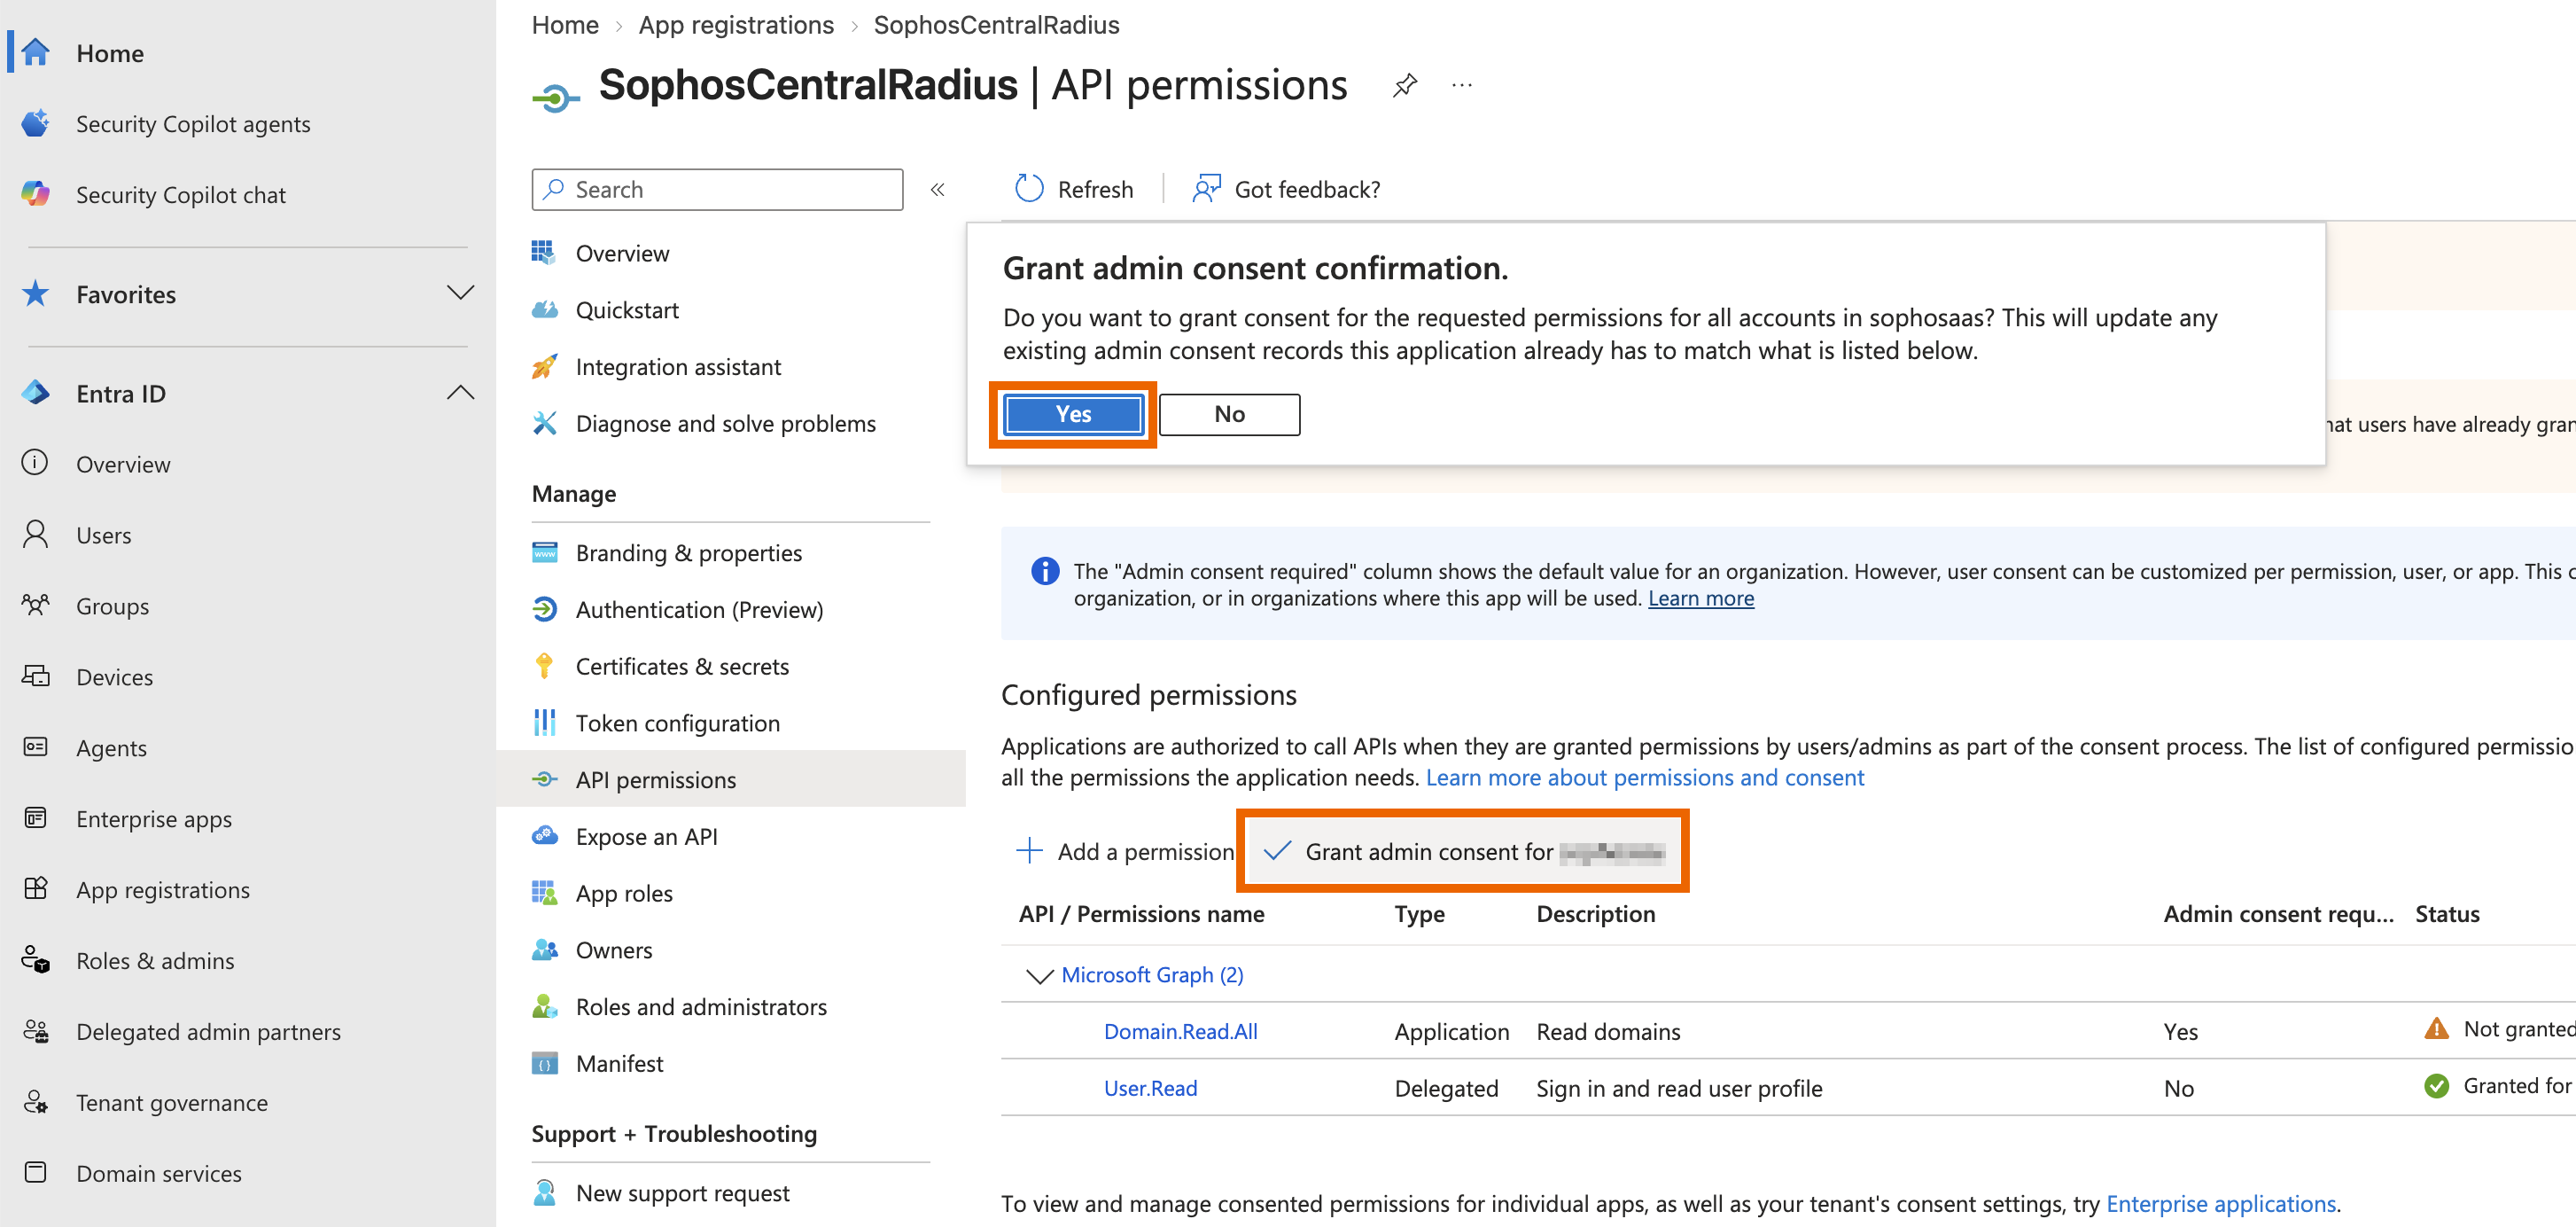
Task: Click the Home icon in left navigation
Action: (x=36, y=52)
